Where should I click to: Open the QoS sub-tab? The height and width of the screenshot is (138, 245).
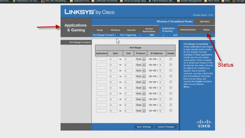175,35
